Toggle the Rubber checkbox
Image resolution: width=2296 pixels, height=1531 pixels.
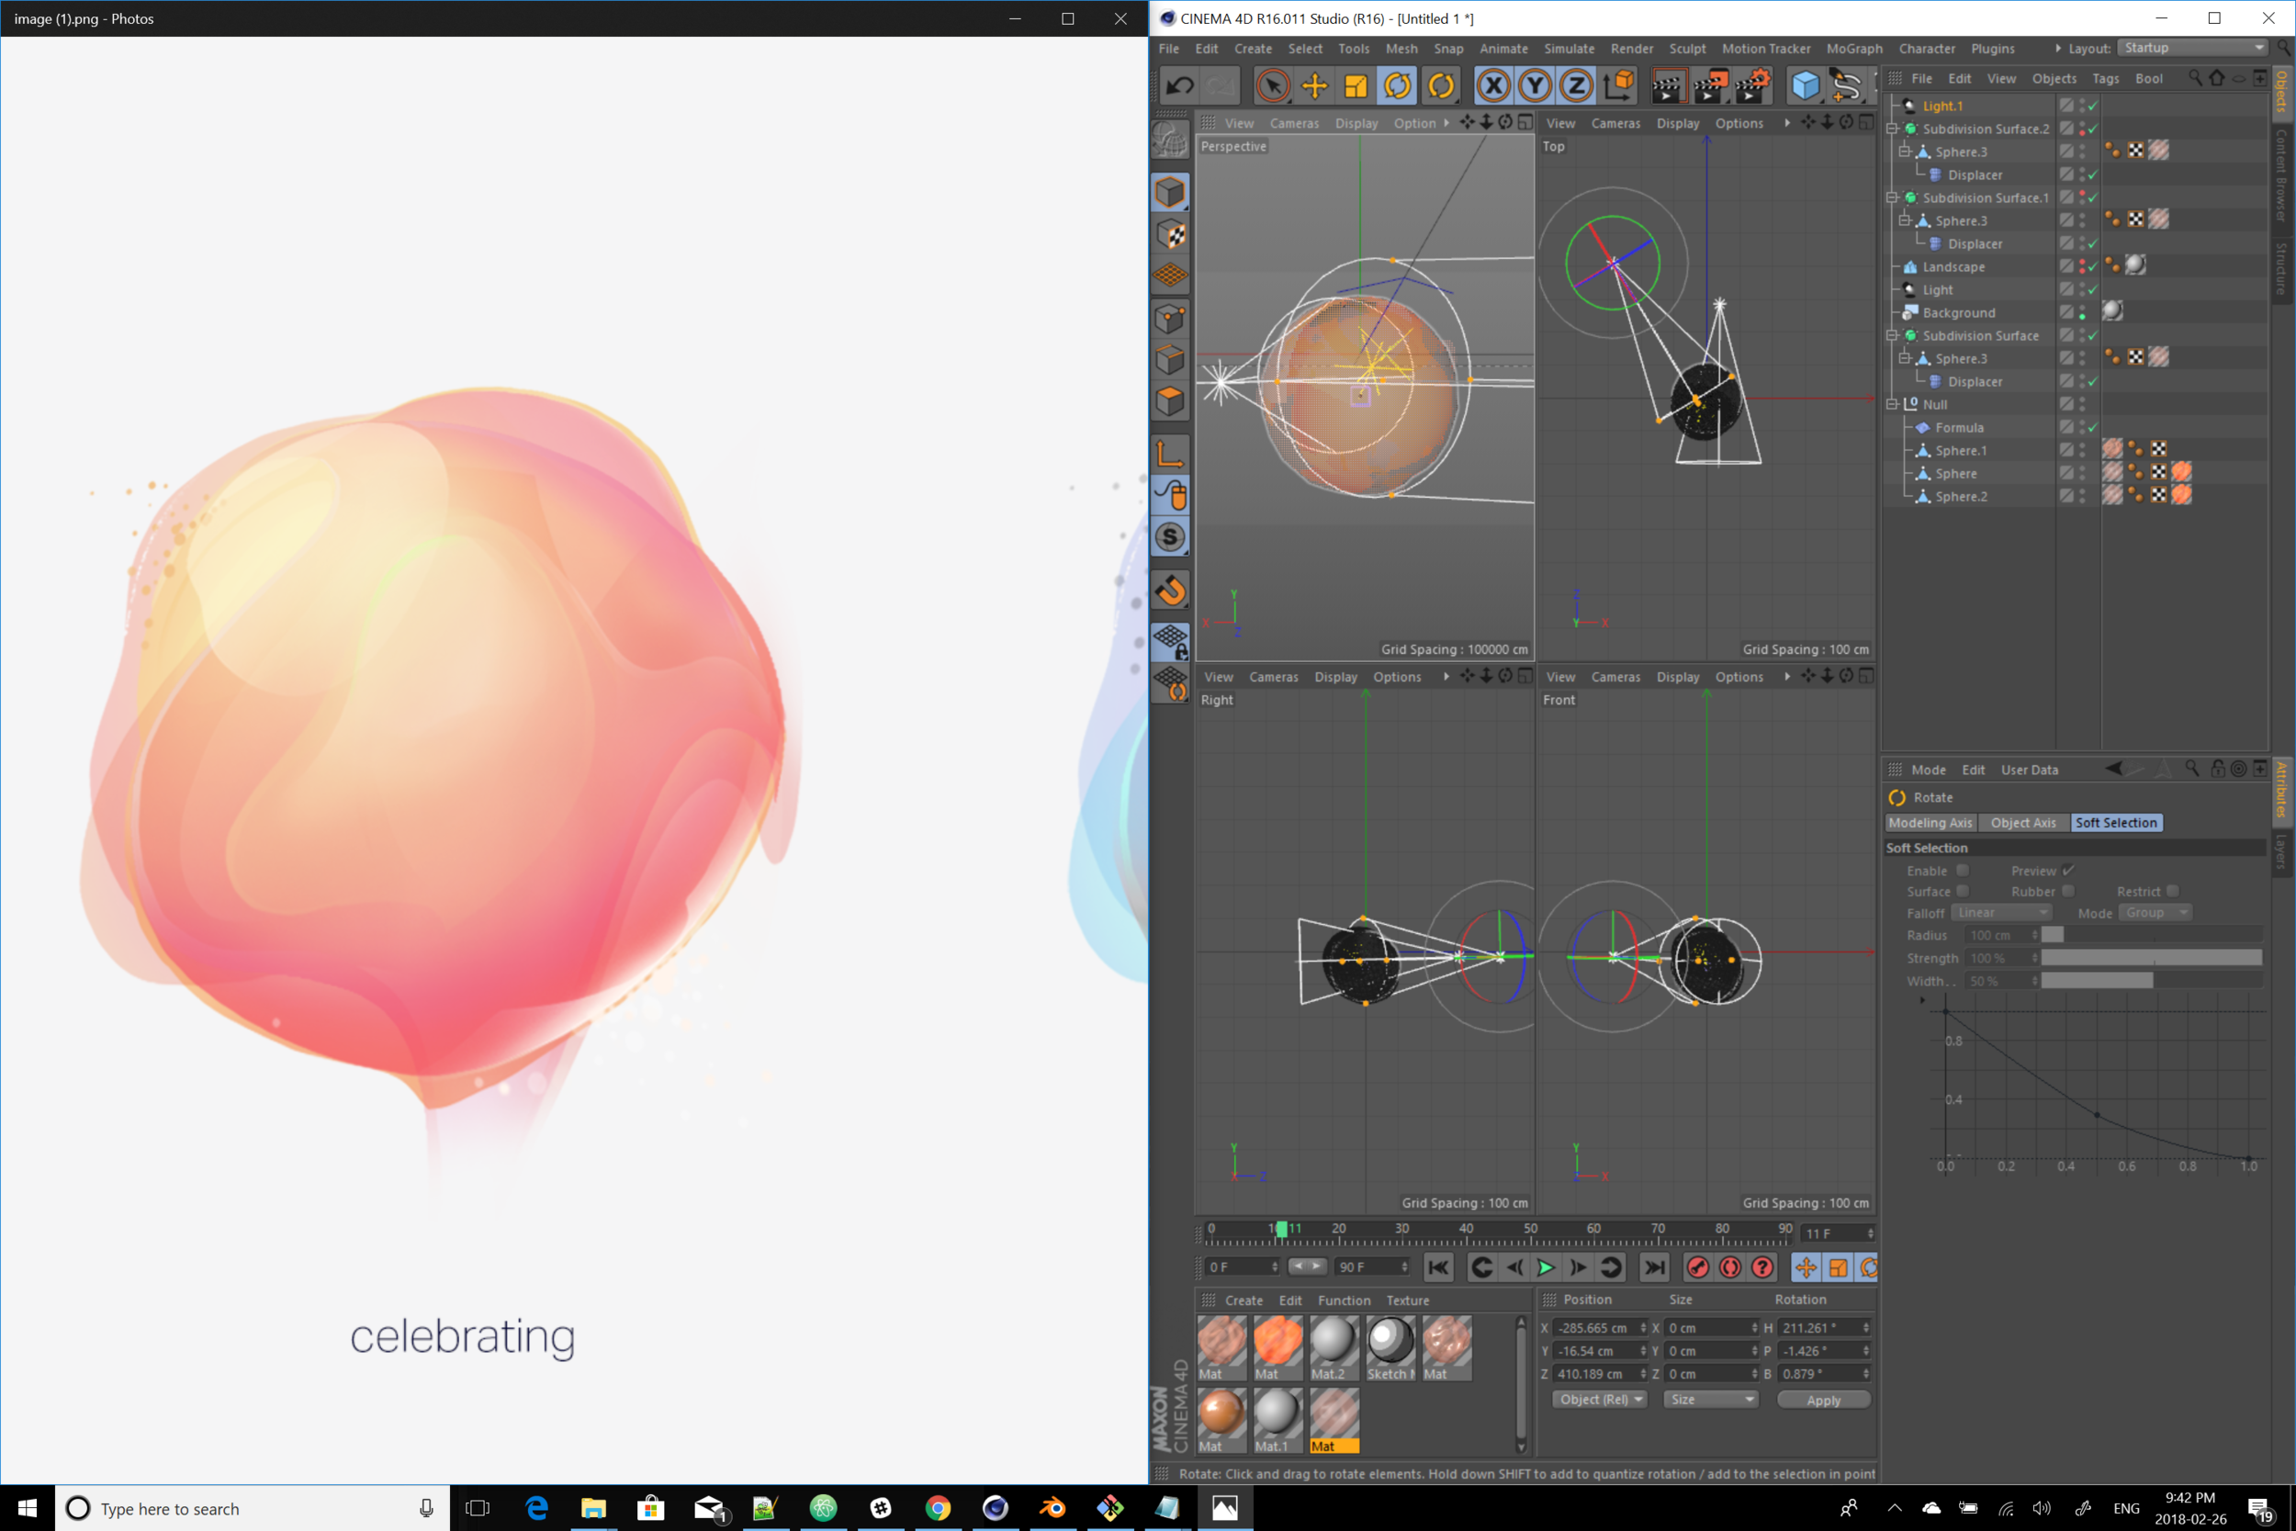tap(2068, 891)
